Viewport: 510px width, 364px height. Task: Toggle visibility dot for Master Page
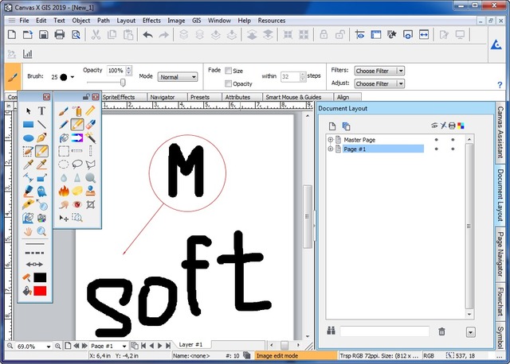(436, 140)
